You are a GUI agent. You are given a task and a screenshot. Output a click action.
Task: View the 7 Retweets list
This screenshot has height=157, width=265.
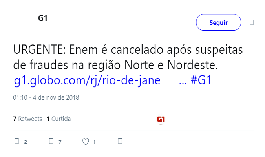27,119
